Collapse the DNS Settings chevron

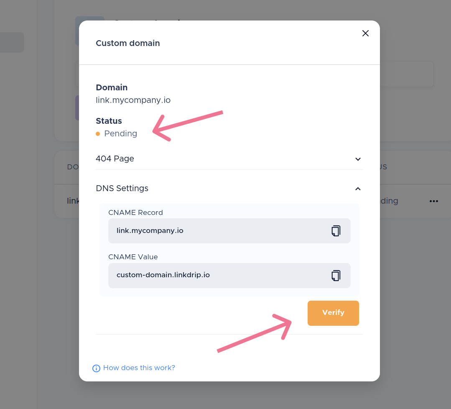point(358,189)
